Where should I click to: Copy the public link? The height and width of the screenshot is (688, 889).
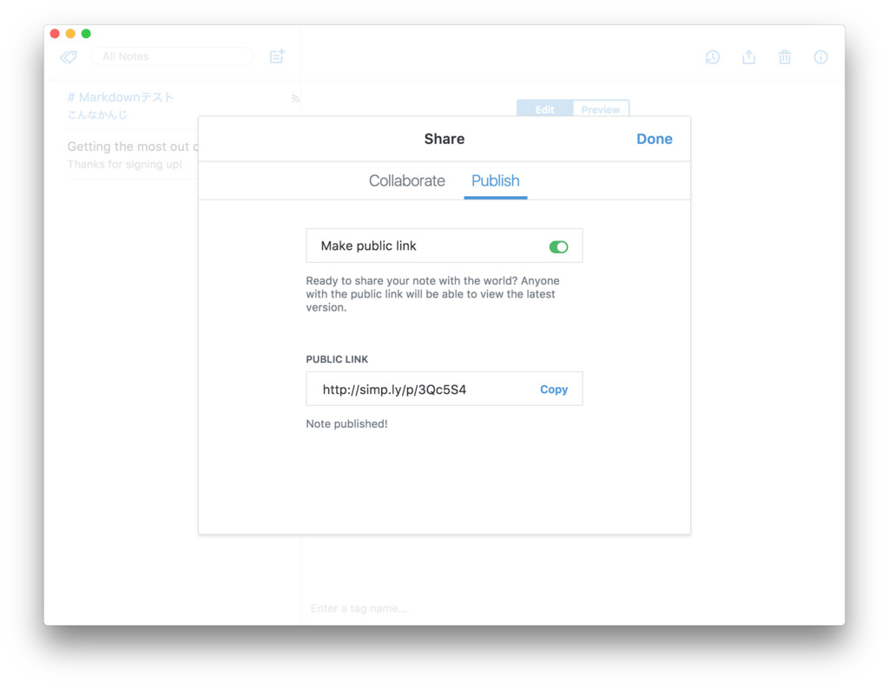pos(554,390)
